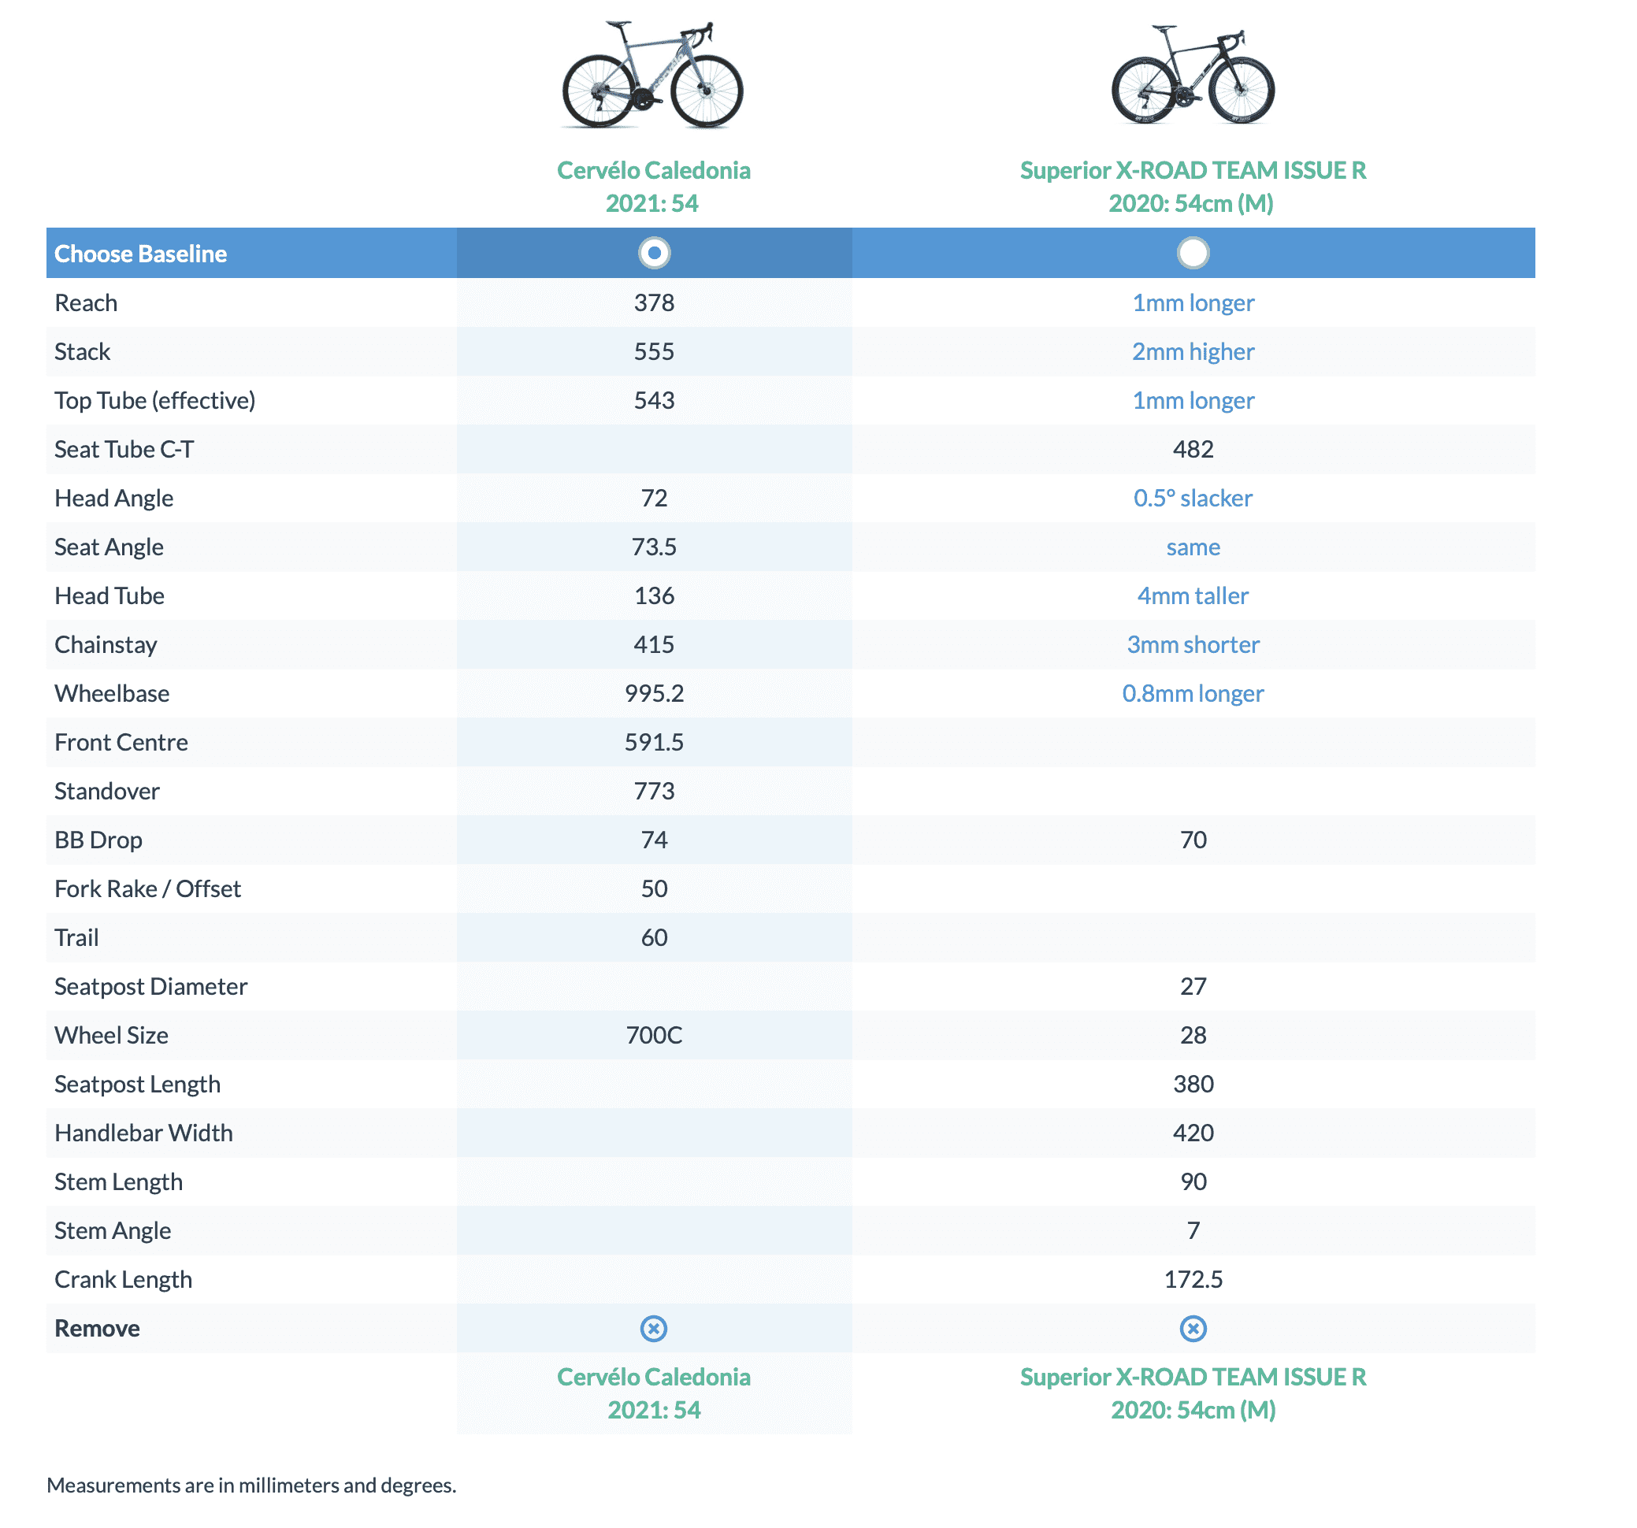Remove the Cervélo Caledonia from comparison
This screenshot has height=1528, width=1637.
point(654,1328)
